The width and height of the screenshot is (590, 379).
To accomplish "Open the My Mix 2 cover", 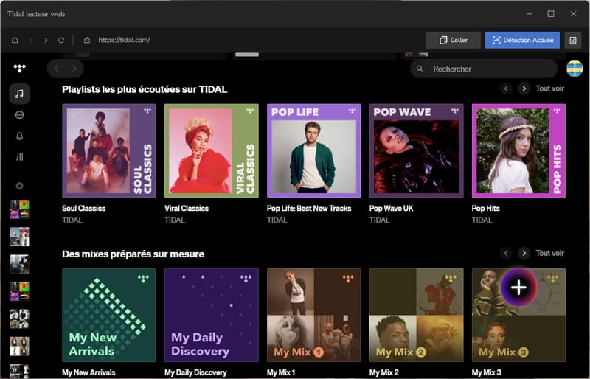I will 416,316.
